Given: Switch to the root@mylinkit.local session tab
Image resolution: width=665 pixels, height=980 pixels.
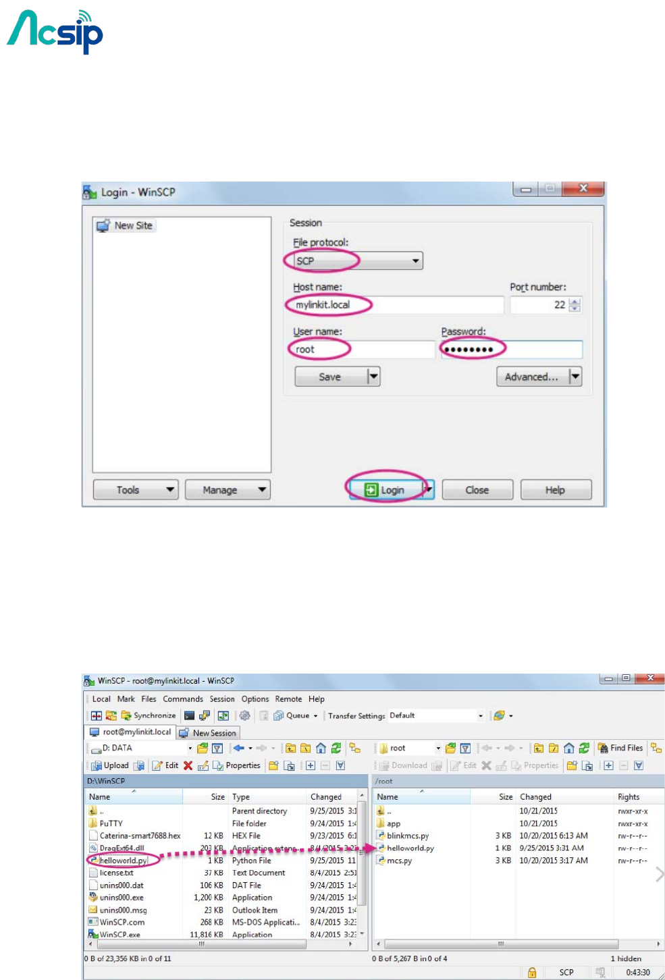Looking at the screenshot, I should click(130, 732).
